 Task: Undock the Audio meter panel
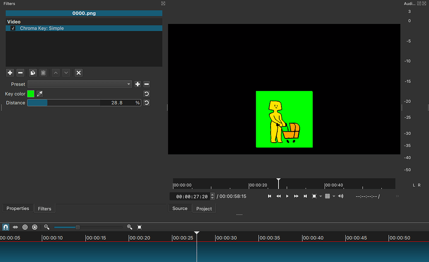(419, 3)
